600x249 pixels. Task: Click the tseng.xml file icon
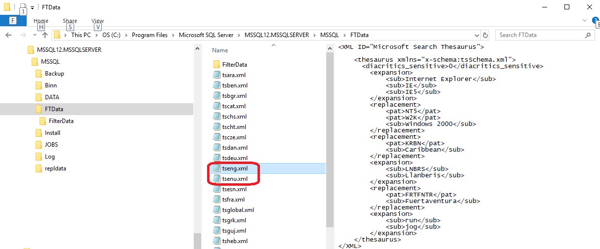coord(216,168)
